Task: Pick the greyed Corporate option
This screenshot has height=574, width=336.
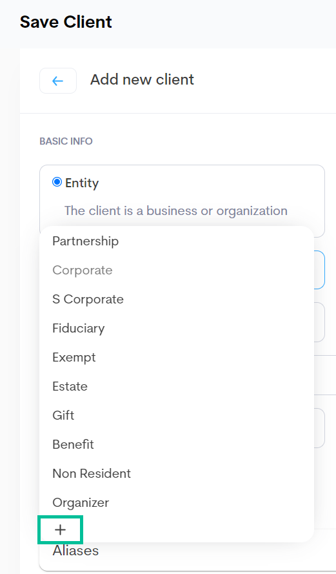Action: (x=177, y=270)
